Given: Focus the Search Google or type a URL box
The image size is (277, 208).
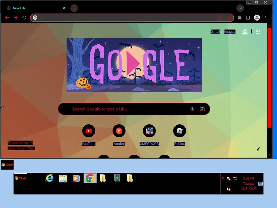Looking at the screenshot, I should tap(134, 109).
